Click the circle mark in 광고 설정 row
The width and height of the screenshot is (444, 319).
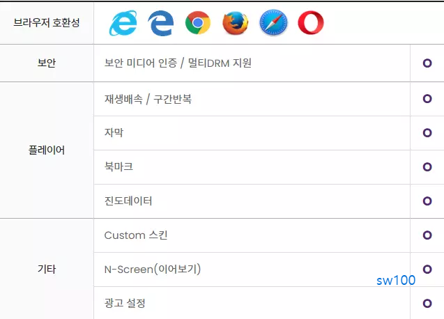pos(427,304)
